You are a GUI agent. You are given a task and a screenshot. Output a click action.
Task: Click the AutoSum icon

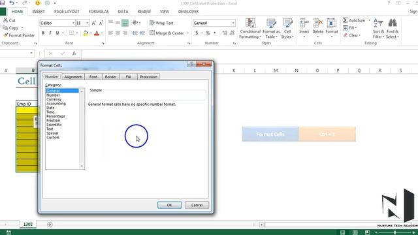(346, 20)
